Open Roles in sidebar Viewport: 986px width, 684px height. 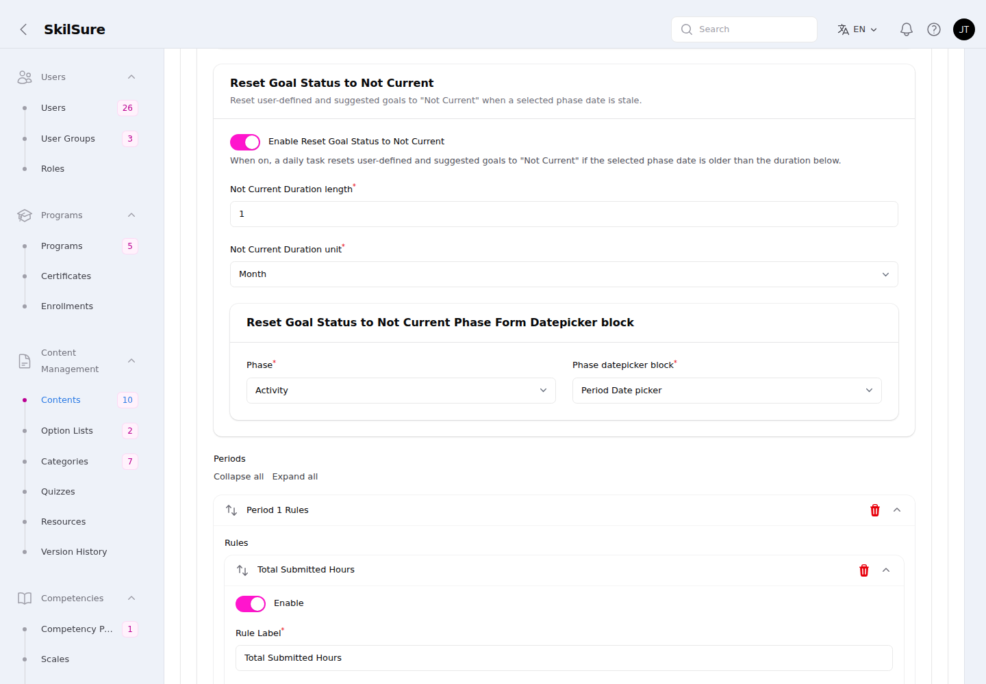click(x=53, y=169)
